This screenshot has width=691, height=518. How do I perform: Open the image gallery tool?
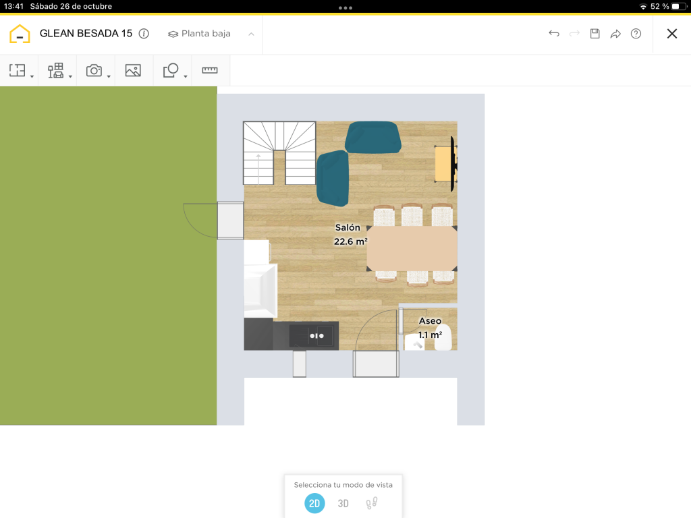[x=133, y=70]
